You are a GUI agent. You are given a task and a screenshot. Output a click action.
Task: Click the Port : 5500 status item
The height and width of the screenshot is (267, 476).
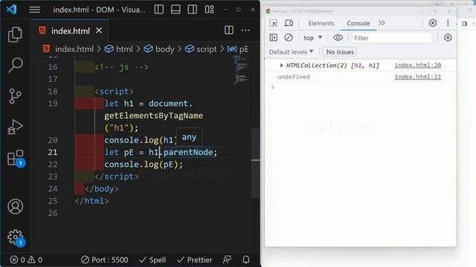pos(104,260)
